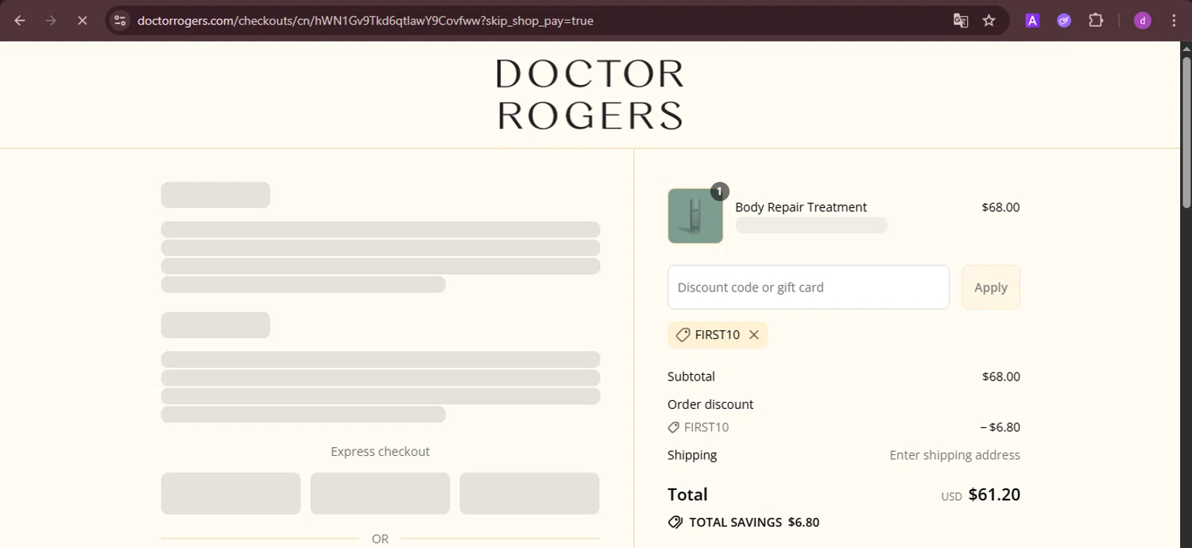1192x548 pixels.
Task: Click the $61.20 total amount
Action: pyautogui.click(x=994, y=495)
